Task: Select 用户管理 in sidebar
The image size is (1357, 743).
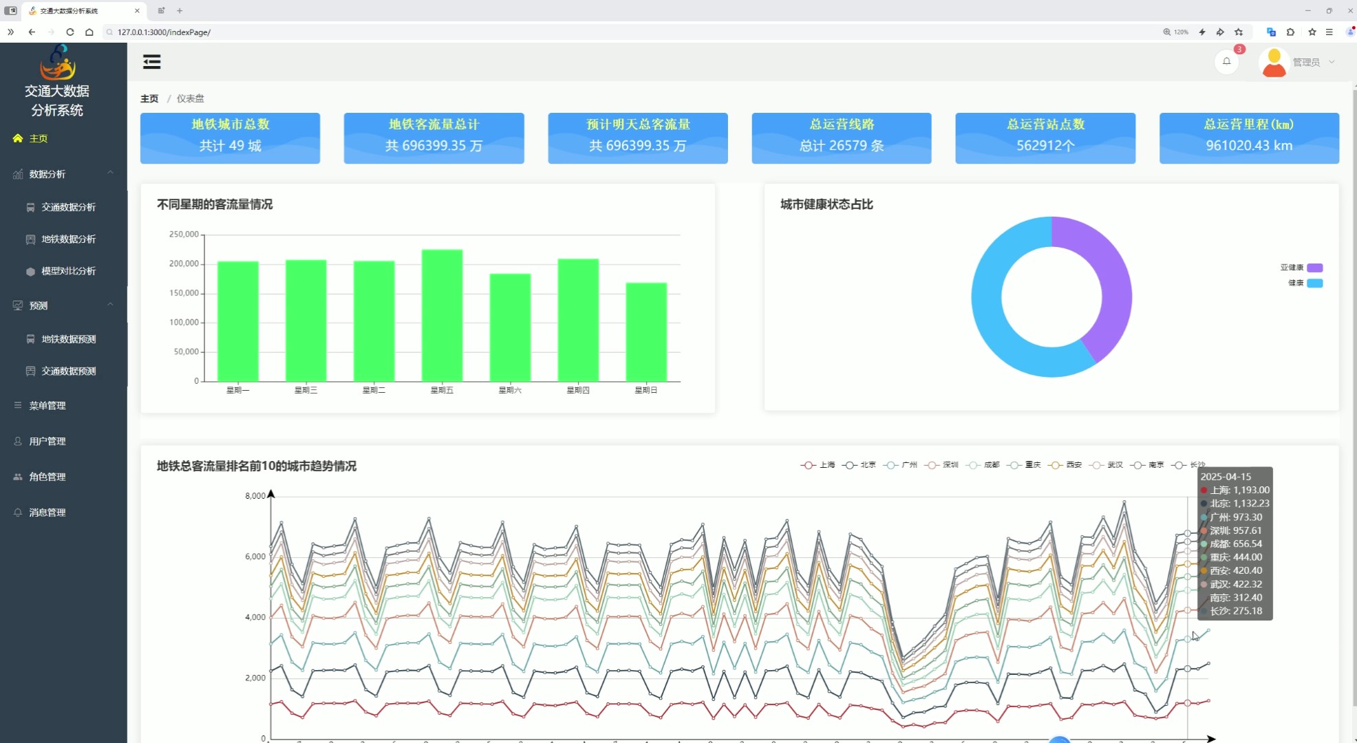Action: click(x=47, y=441)
